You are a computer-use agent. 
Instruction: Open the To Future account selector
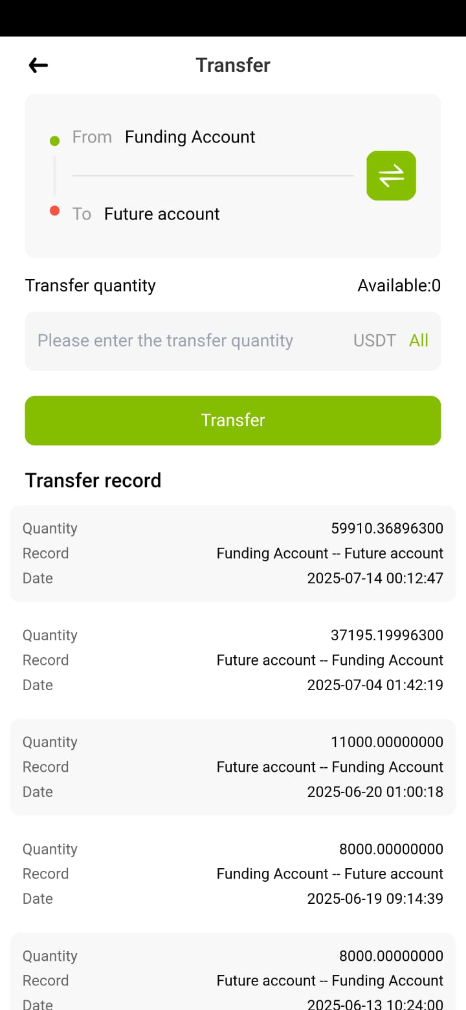point(162,214)
